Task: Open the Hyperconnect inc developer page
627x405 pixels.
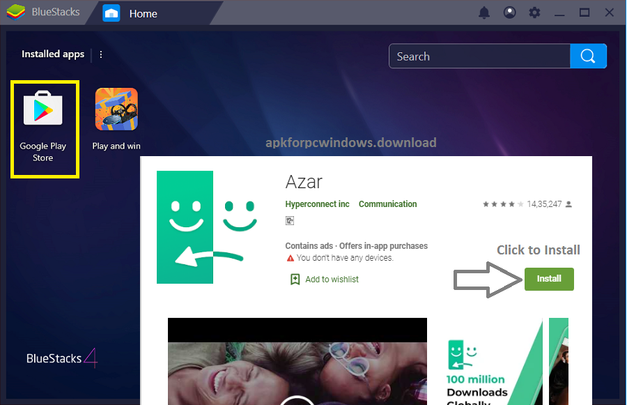Action: tap(318, 204)
